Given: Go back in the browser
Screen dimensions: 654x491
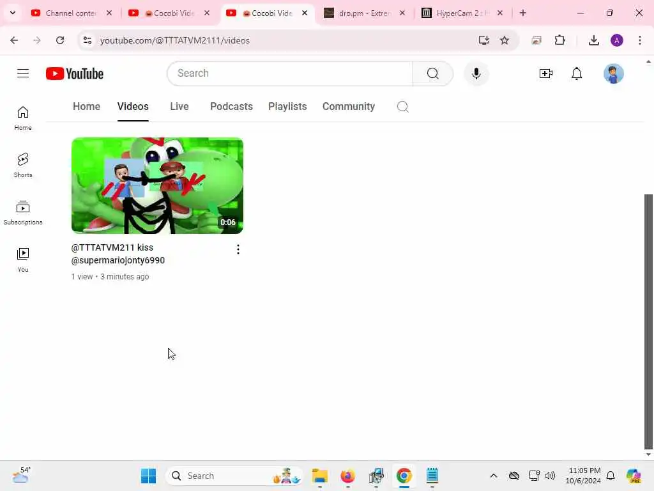Looking at the screenshot, I should click(x=14, y=40).
